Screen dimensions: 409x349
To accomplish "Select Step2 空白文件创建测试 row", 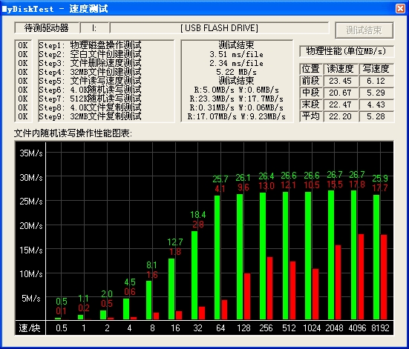I will pos(90,54).
